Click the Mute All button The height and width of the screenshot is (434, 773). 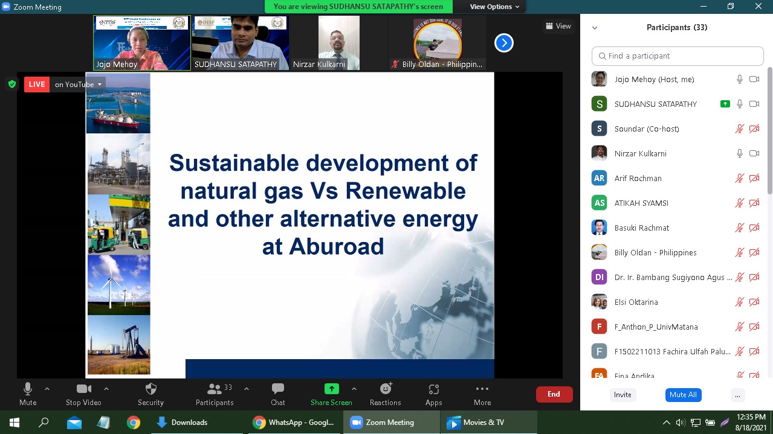683,395
